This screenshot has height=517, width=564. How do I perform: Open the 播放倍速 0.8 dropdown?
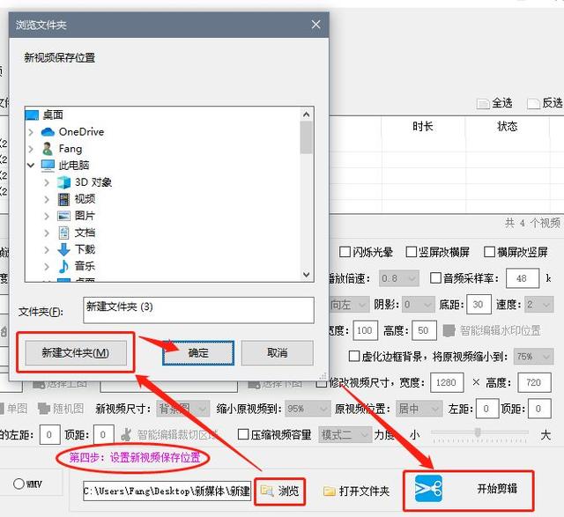tap(399, 278)
